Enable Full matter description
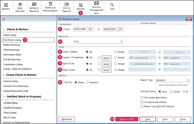 142,98
